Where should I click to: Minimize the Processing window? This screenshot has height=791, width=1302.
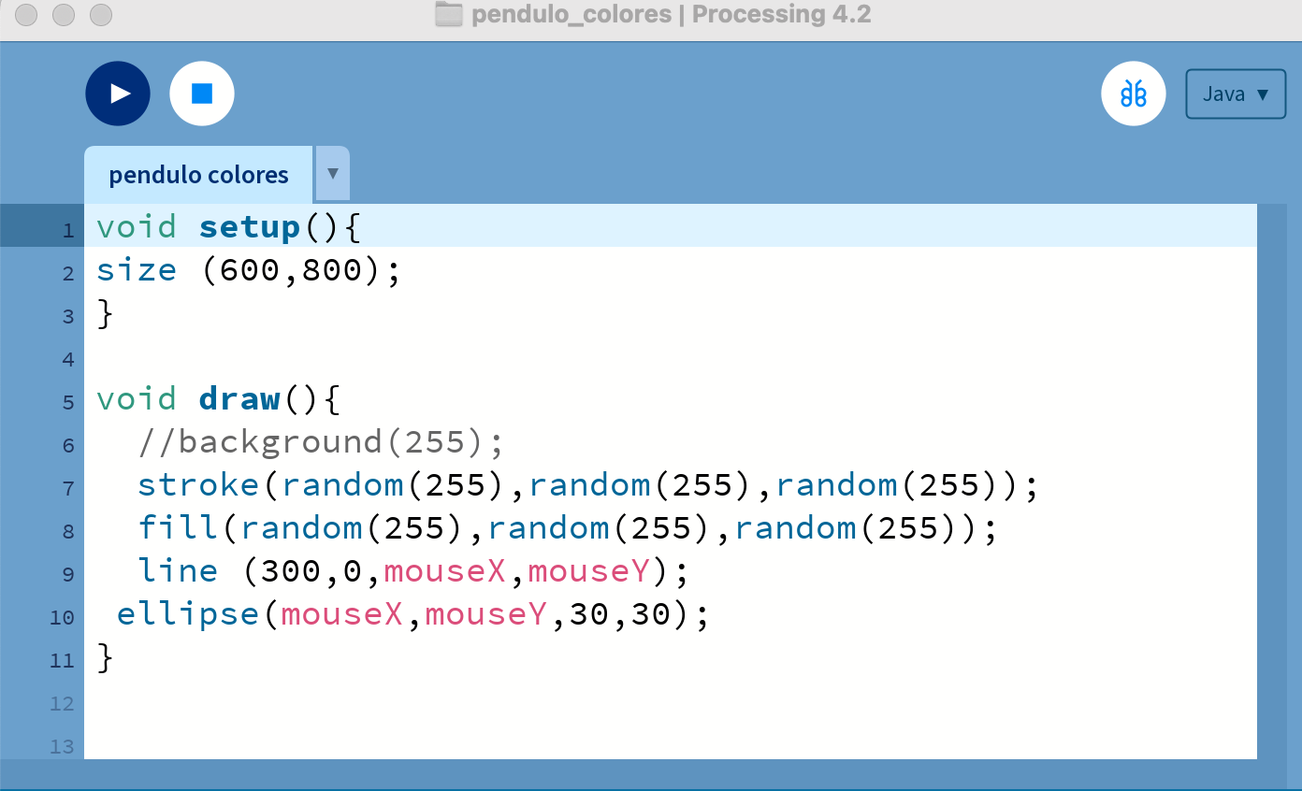(64, 15)
